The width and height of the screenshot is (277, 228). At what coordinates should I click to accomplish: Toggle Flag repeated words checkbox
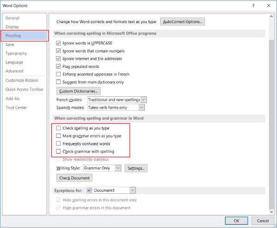point(58,66)
